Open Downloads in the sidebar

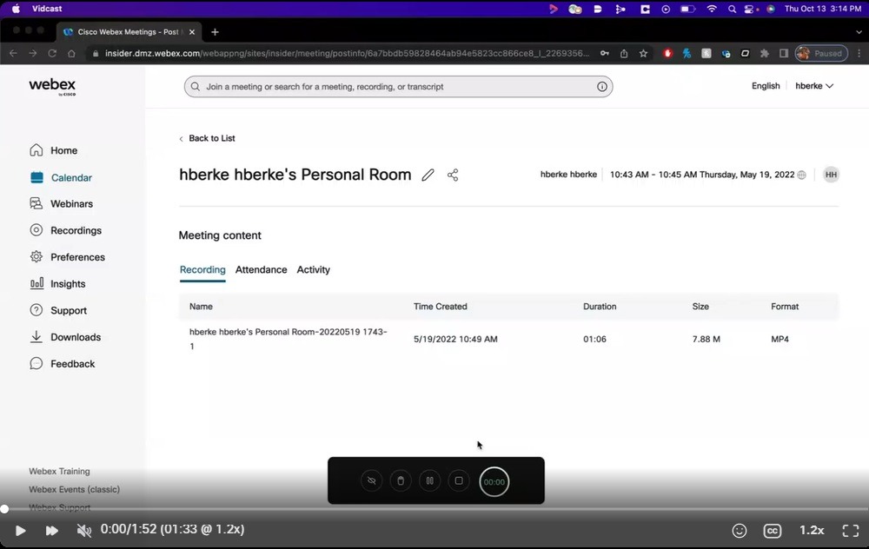pos(65,337)
